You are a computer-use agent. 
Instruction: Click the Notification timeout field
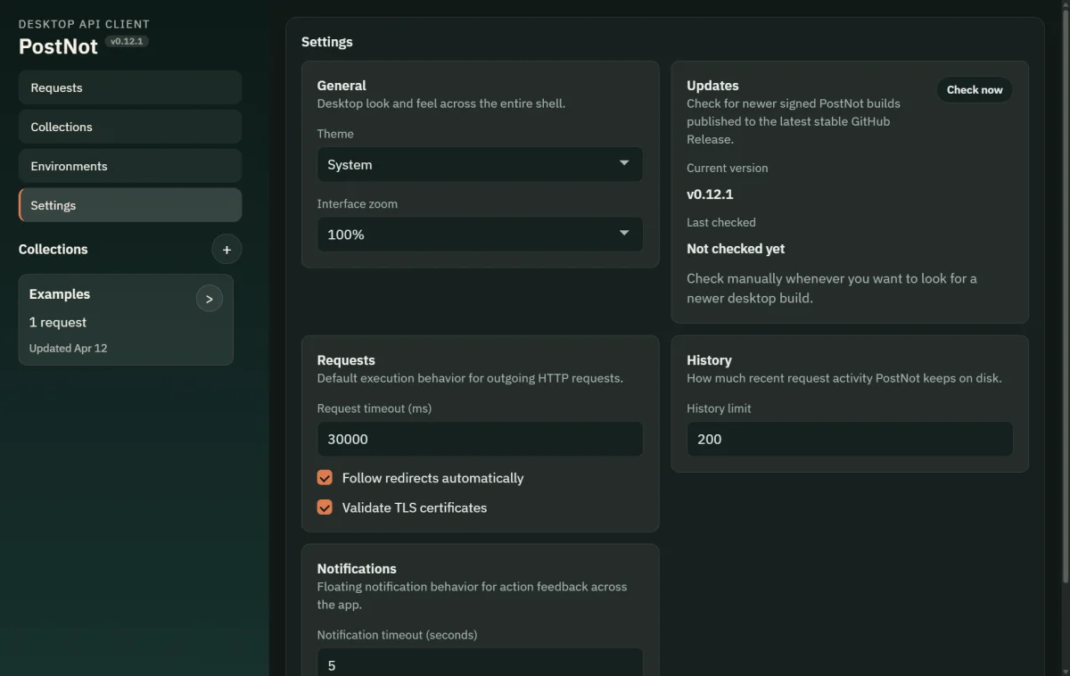(480, 664)
